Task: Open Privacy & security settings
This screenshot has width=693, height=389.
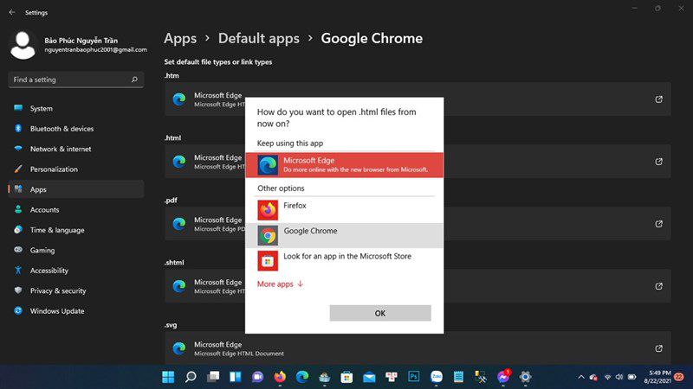Action: 76,290
